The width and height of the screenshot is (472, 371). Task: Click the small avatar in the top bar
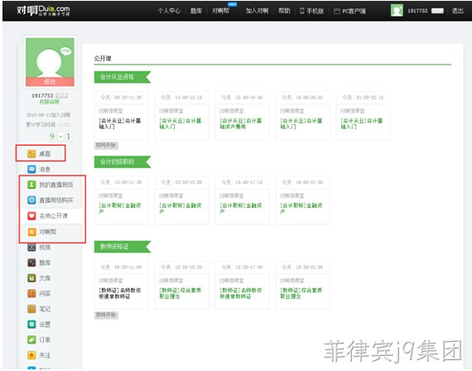pyautogui.click(x=397, y=11)
